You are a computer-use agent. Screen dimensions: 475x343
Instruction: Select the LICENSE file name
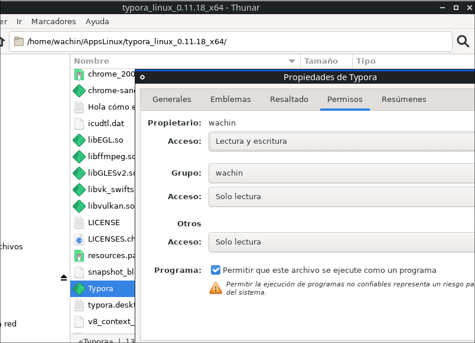click(x=104, y=223)
